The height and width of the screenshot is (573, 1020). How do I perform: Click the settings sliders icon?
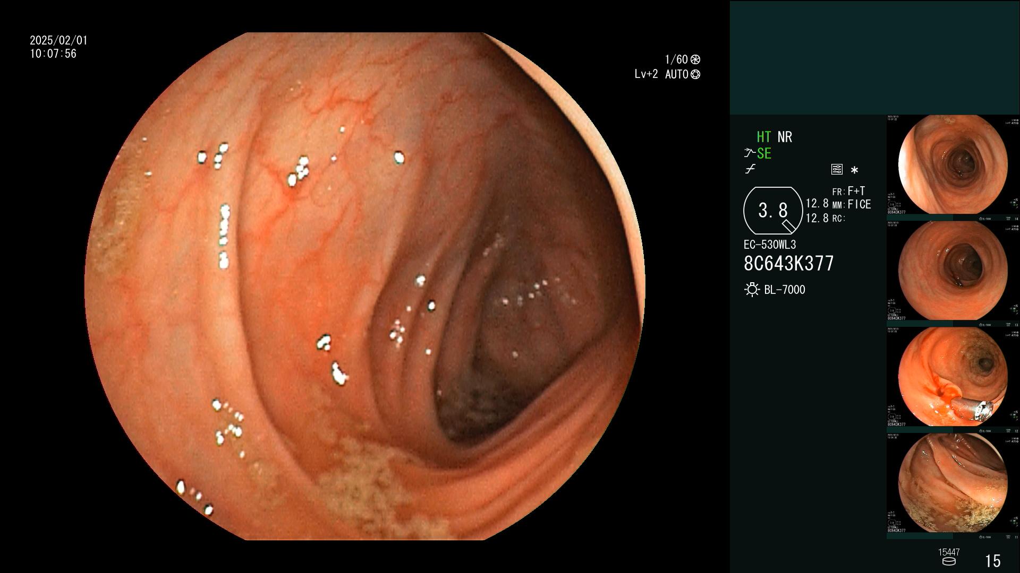pos(837,169)
